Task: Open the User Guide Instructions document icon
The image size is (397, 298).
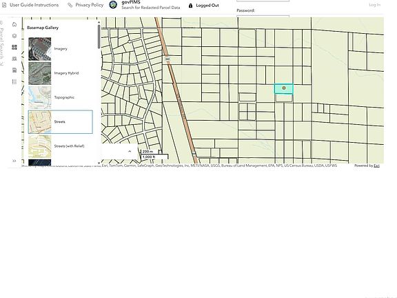Action: click(4, 5)
